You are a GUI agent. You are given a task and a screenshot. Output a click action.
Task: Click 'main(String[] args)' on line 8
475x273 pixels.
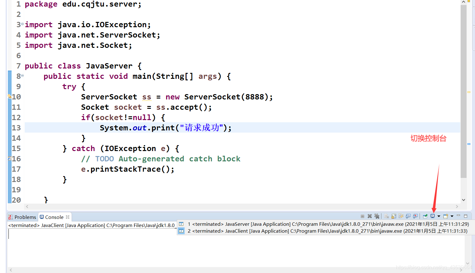tap(177, 76)
